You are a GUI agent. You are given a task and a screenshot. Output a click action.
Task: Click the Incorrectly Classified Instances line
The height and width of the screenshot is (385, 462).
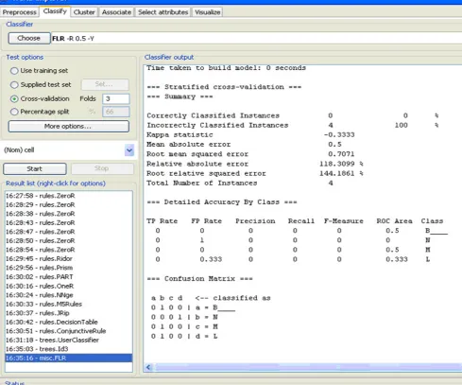coord(293,125)
